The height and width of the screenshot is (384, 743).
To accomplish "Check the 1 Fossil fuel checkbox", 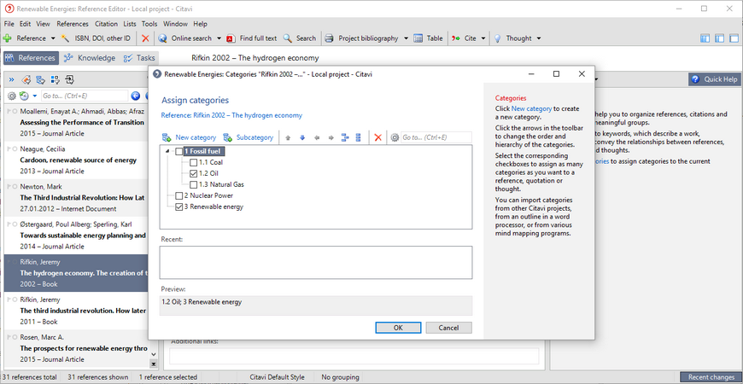I will pyautogui.click(x=178, y=152).
